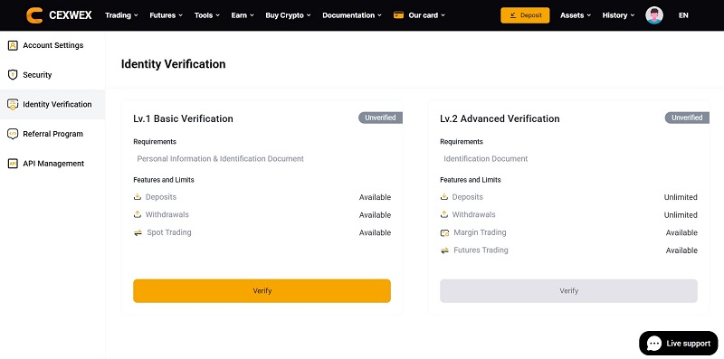Open the user avatar profile
724x359 pixels.
click(654, 15)
